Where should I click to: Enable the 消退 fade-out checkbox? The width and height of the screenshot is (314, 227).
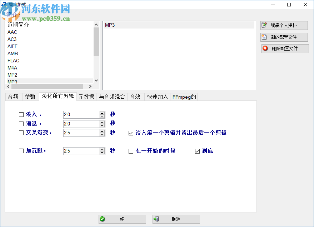point(21,123)
